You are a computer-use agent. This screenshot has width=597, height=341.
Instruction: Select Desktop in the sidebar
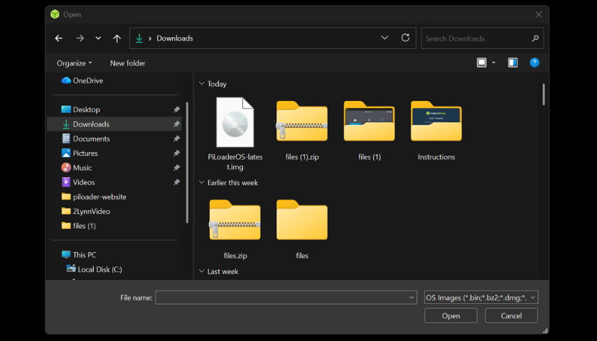click(x=114, y=109)
